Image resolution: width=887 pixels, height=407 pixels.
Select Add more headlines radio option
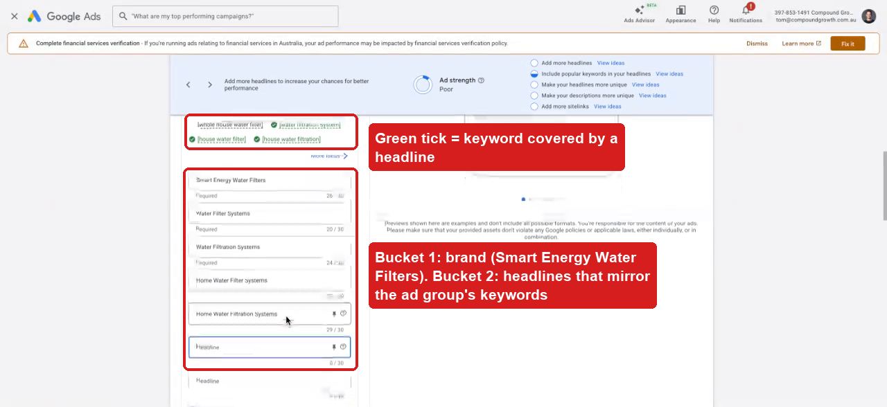click(x=534, y=63)
